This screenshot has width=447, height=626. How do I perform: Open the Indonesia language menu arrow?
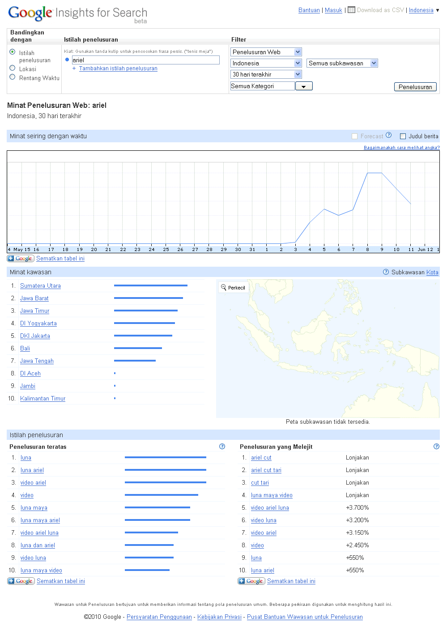[x=438, y=10]
